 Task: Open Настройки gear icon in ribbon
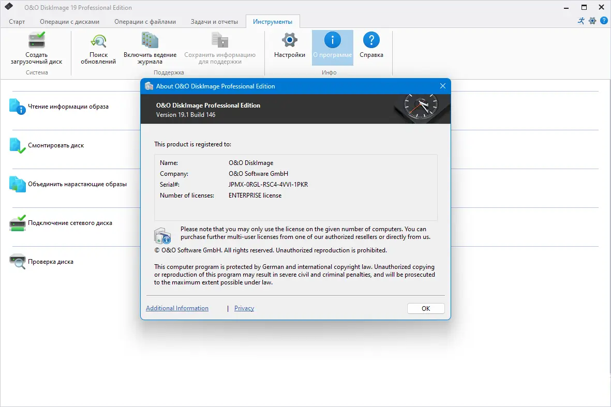(x=290, y=40)
